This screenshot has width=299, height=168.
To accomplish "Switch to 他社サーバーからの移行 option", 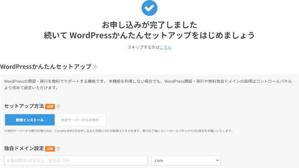I will click(x=80, y=120).
